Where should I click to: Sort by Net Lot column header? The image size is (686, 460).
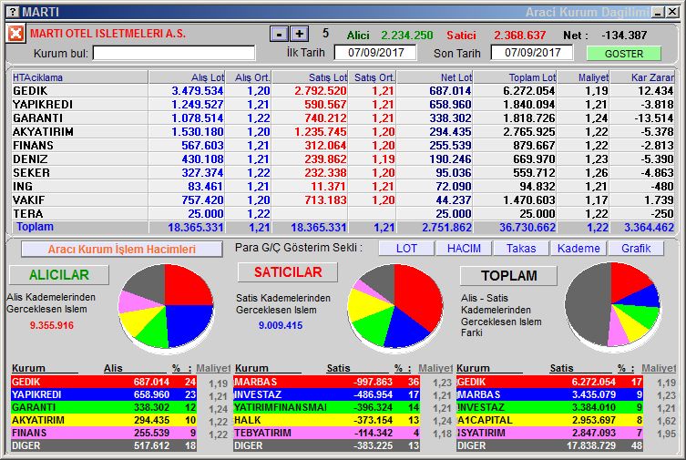click(435, 77)
